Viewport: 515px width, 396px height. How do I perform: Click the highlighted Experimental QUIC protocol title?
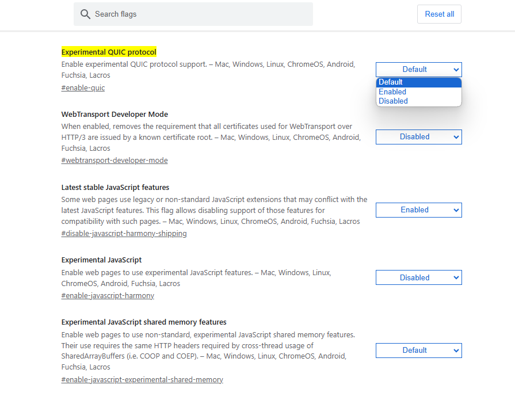point(109,52)
